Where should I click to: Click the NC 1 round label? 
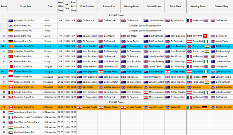(x=4, y=46)
